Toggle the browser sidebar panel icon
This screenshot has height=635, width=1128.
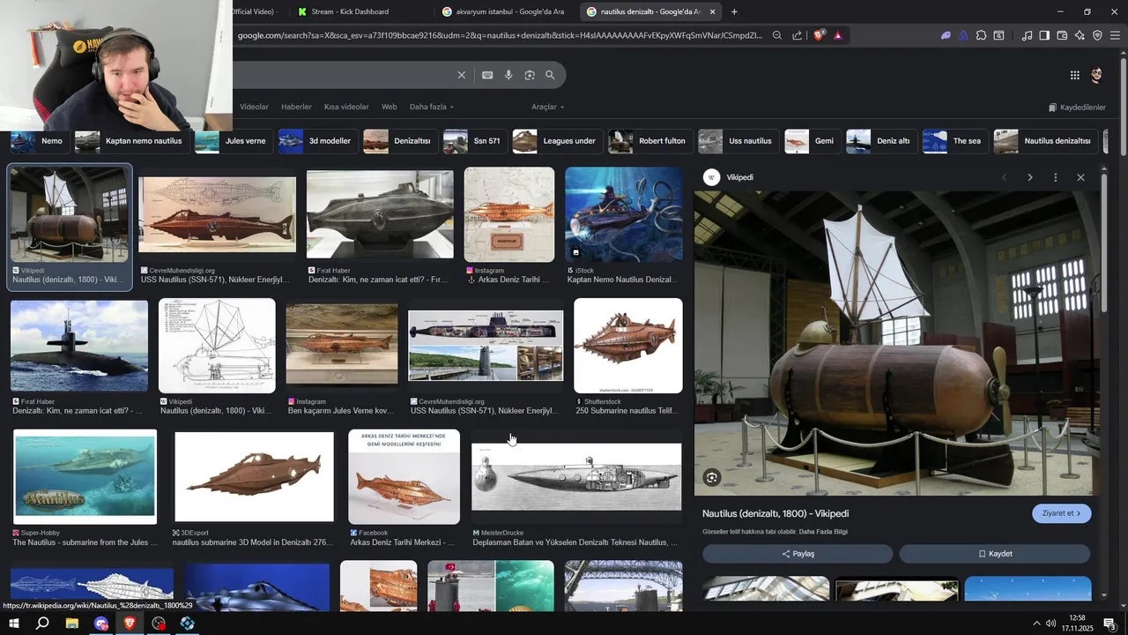[1044, 35]
